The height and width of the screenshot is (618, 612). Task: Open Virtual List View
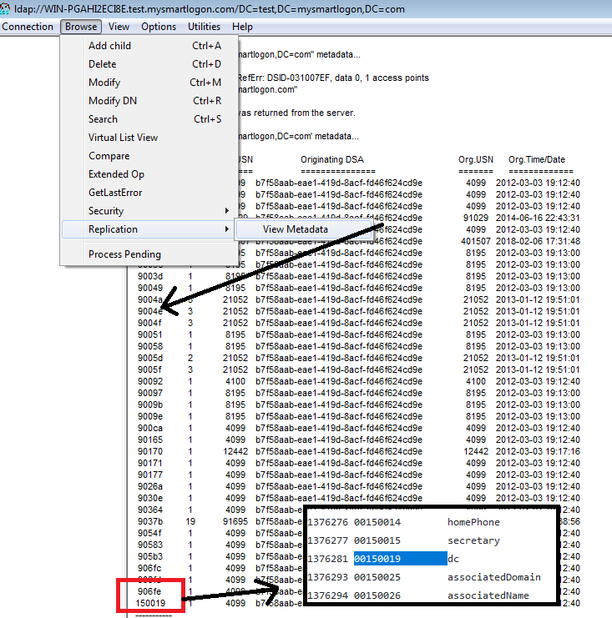(x=150, y=138)
